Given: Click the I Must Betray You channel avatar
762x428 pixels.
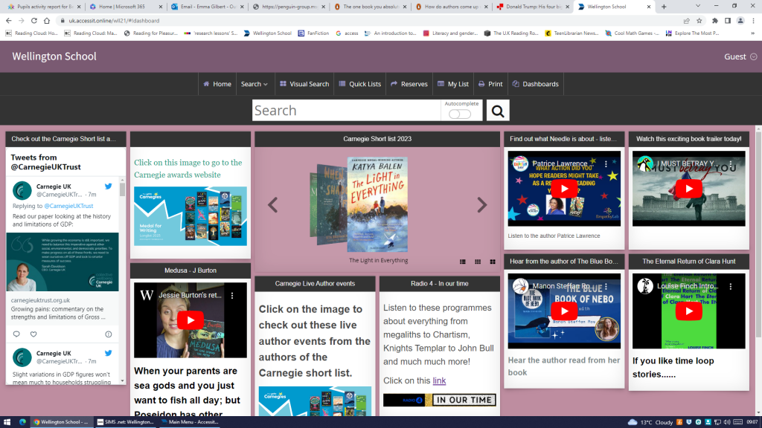Looking at the screenshot, I should point(645,163).
